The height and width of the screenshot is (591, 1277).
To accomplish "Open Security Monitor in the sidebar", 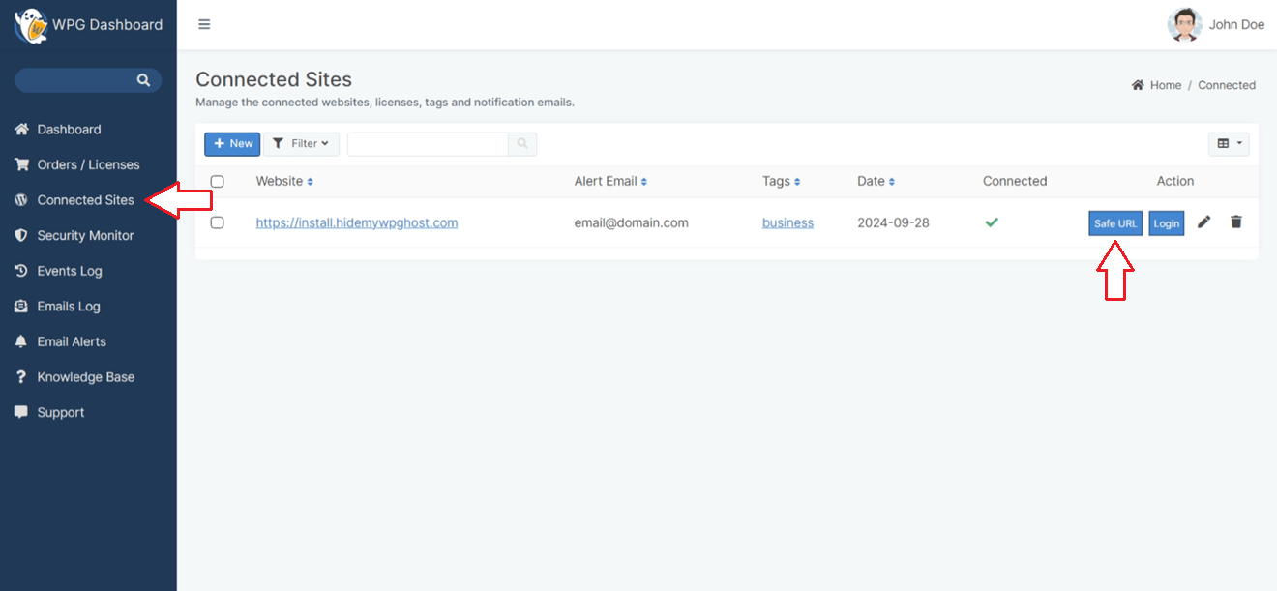I will [x=85, y=236].
